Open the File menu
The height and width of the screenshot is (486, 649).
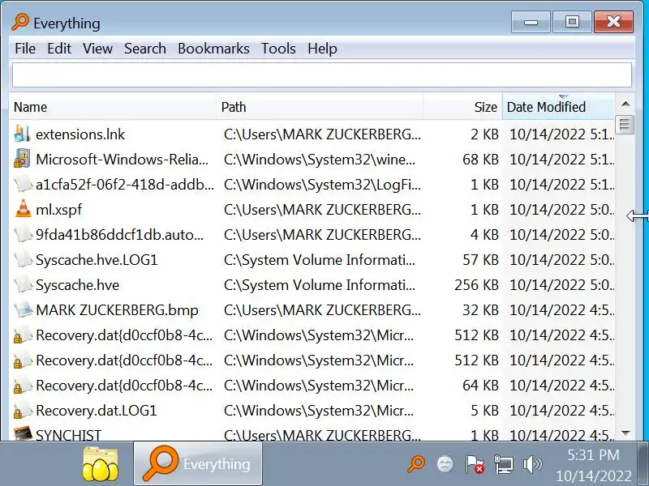[x=25, y=49]
